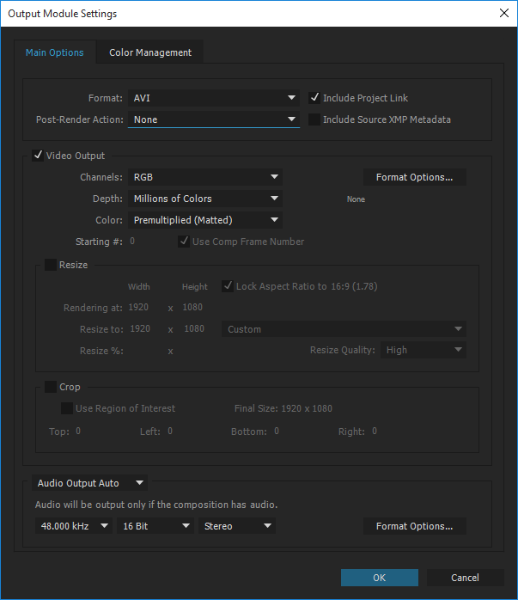Click the OK button
The height and width of the screenshot is (600, 518).
(x=379, y=578)
